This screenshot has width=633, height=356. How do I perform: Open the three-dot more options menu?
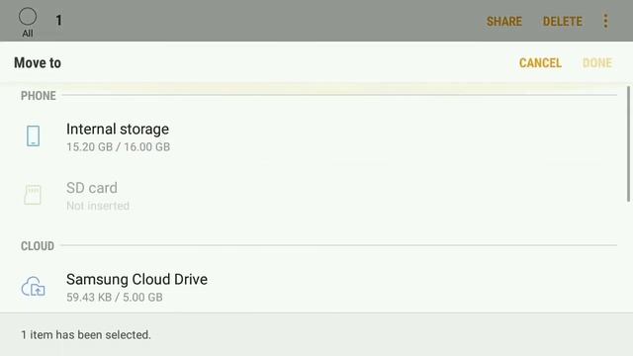click(x=605, y=21)
